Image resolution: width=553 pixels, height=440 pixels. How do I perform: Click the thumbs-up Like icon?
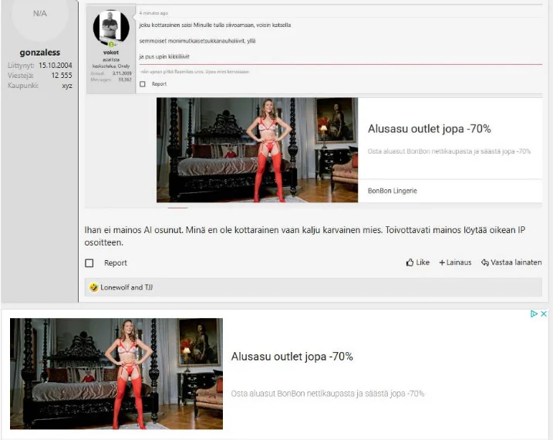coord(410,262)
